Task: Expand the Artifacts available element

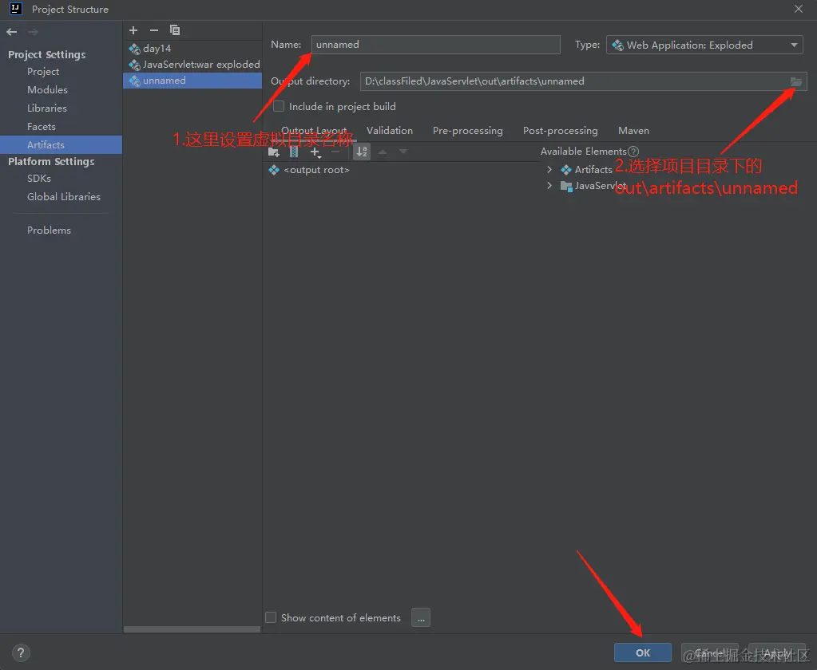Action: 549,170
